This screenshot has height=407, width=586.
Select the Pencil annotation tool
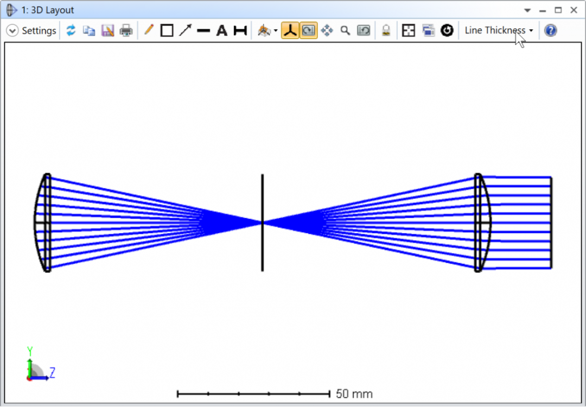[x=149, y=30]
